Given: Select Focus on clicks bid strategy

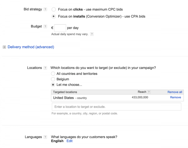Looking at the screenshot, I should point(54,9).
